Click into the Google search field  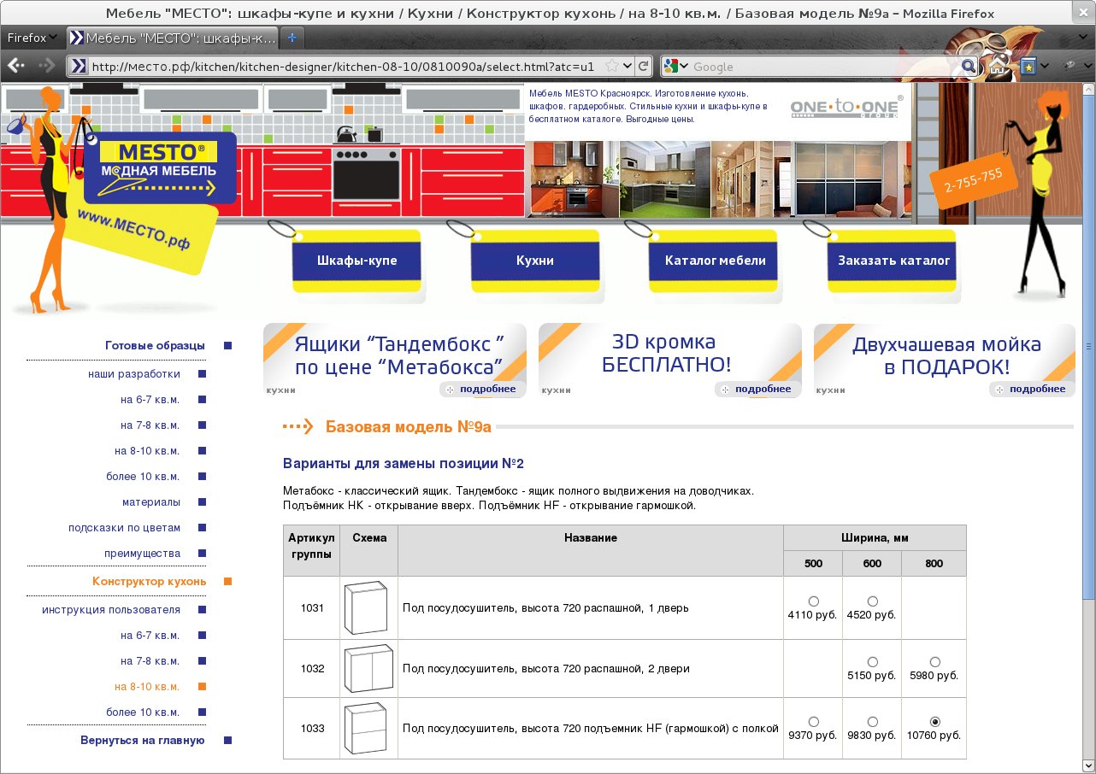821,66
